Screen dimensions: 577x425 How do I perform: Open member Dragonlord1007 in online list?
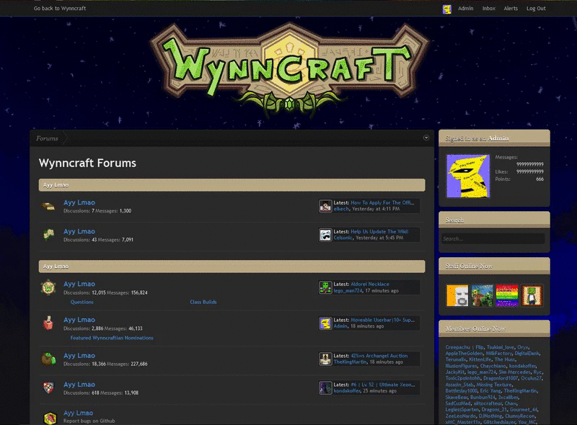tap(501, 378)
